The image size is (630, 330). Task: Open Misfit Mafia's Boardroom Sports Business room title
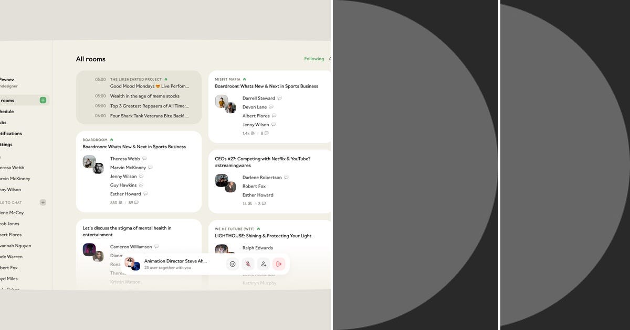(266, 86)
